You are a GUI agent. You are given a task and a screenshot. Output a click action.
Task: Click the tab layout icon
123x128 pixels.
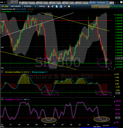tap(9, 2)
